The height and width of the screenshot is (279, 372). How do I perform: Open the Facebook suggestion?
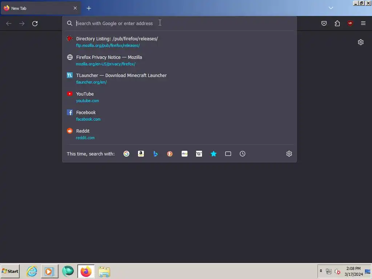pyautogui.click(x=179, y=116)
